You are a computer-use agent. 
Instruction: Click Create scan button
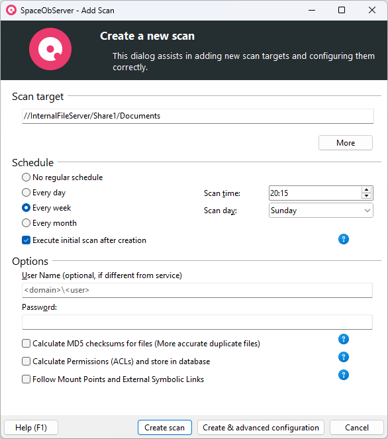coord(165,428)
